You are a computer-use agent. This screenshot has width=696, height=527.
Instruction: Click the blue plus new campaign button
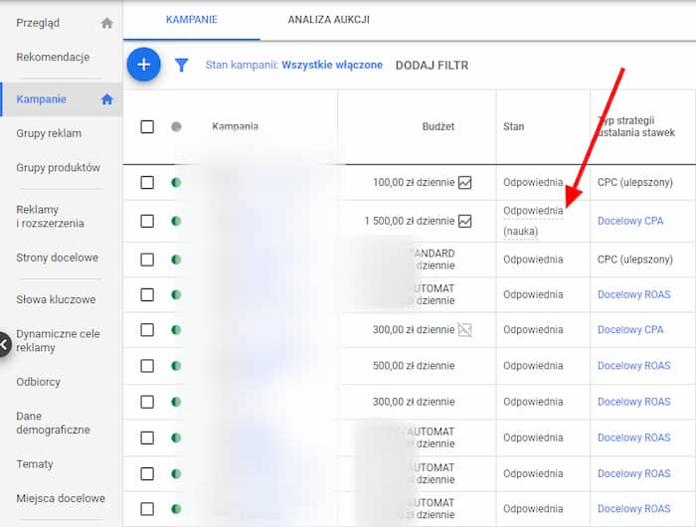[144, 65]
